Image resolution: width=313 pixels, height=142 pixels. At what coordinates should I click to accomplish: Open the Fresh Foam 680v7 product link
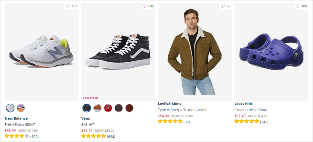(x=20, y=124)
